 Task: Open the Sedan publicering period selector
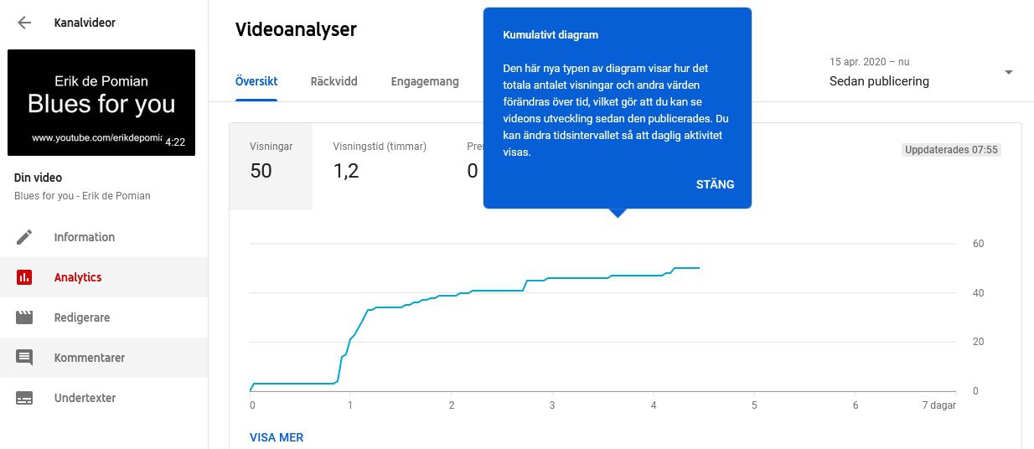(879, 81)
